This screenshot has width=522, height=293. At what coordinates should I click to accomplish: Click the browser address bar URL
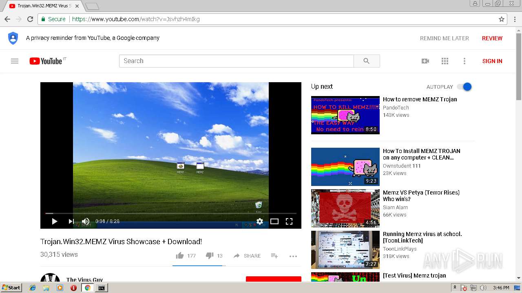point(136,19)
